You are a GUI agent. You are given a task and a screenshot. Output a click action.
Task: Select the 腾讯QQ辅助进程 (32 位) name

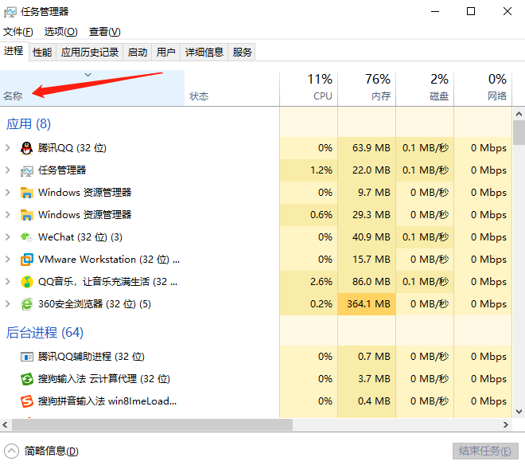point(91,357)
